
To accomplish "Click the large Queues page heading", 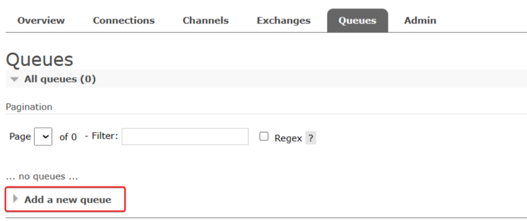I will tap(39, 59).
